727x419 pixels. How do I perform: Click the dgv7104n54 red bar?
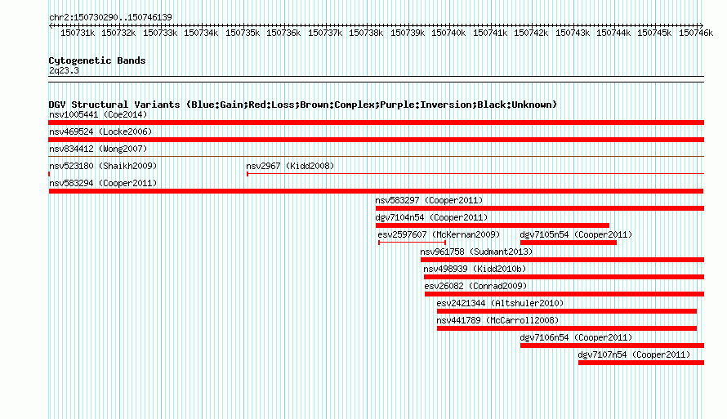click(x=493, y=225)
